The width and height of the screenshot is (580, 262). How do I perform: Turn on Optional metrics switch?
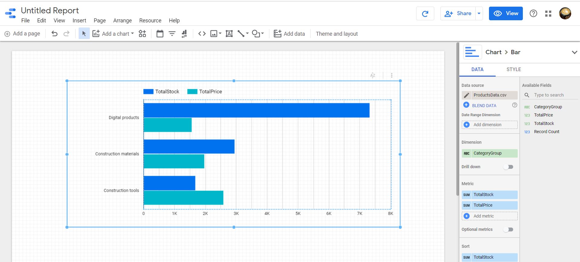[x=508, y=230]
